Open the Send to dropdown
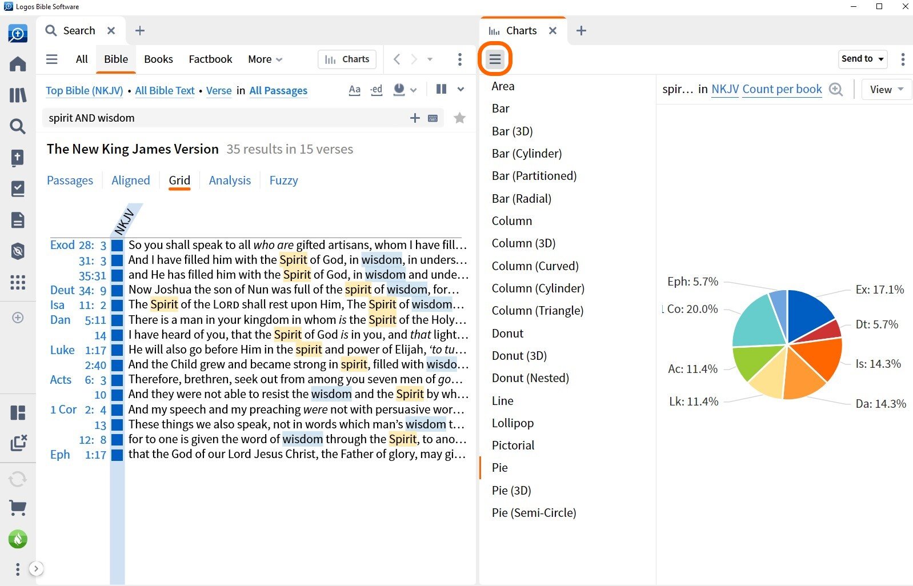The image size is (913, 586). 863,59
